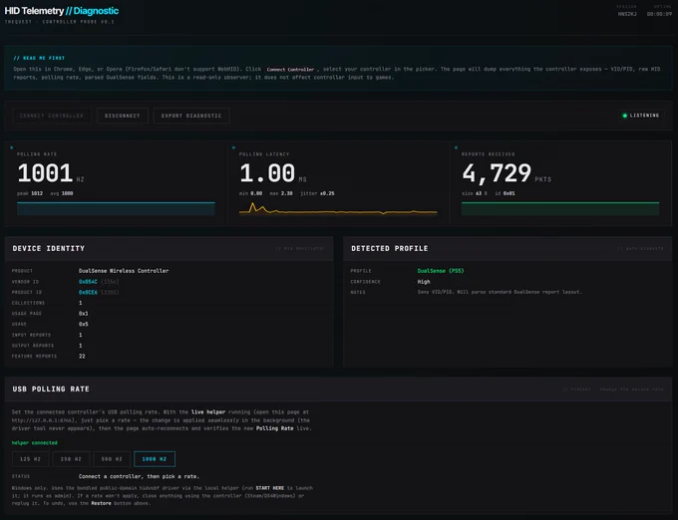Screen dimensions: 678x520
Task: Click the USB Polling Rate section header
Action: click(338, 390)
